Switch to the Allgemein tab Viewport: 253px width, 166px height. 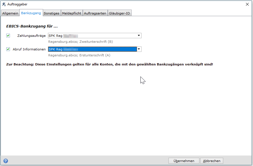[x=10, y=13]
